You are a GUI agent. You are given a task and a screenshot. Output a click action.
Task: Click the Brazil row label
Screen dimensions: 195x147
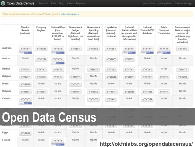coord(5,83)
